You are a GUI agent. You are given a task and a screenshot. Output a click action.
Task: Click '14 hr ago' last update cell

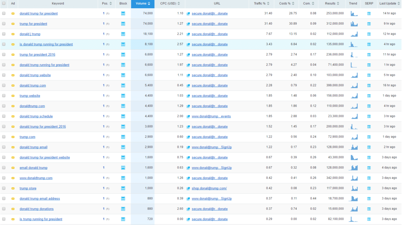click(389, 13)
